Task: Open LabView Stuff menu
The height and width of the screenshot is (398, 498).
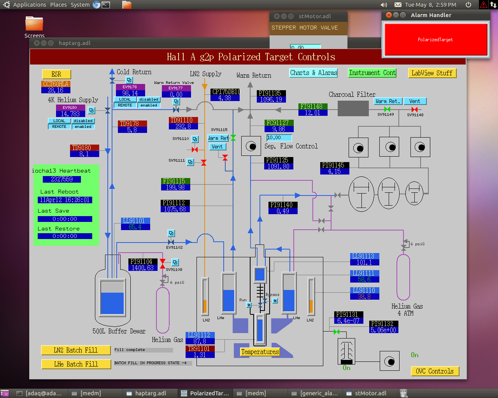Action: pyautogui.click(x=432, y=73)
